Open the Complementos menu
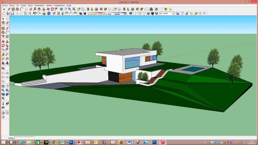Screen dimensions: 258x145 [59, 5]
